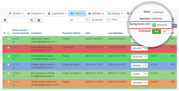Click arrow next to nebra@hikashop.com

pos(54,67)
